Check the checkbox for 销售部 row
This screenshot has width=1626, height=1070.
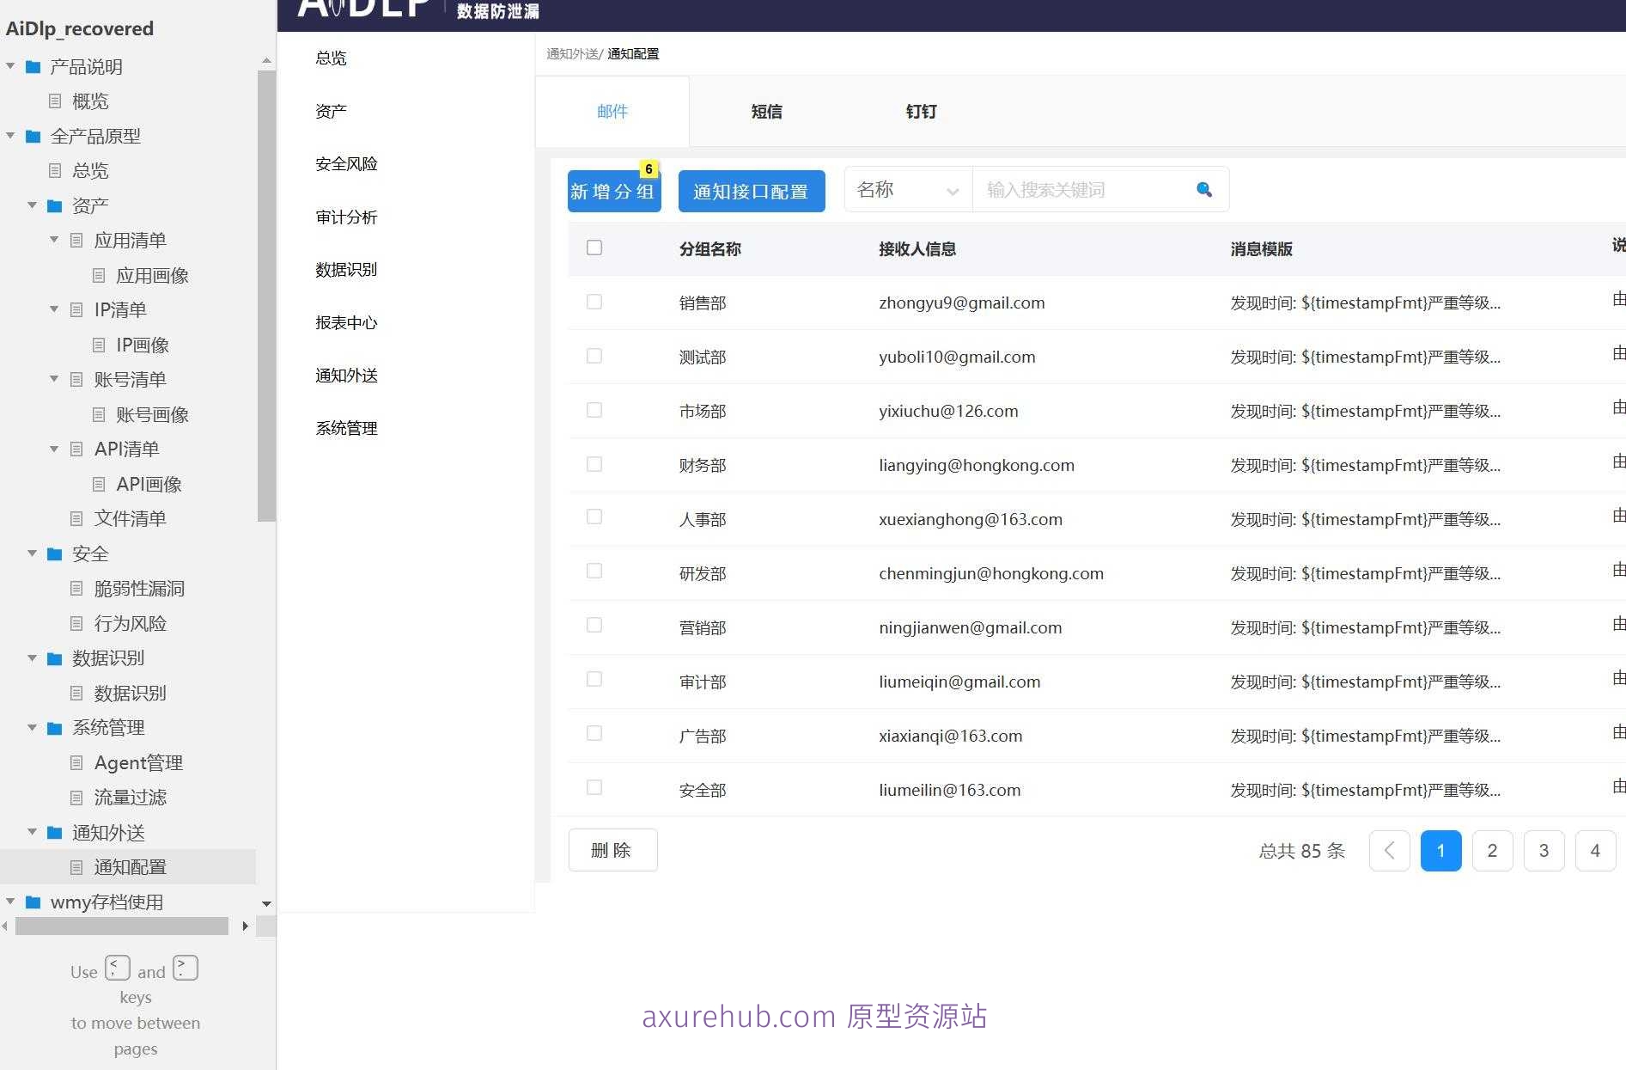[x=594, y=302]
